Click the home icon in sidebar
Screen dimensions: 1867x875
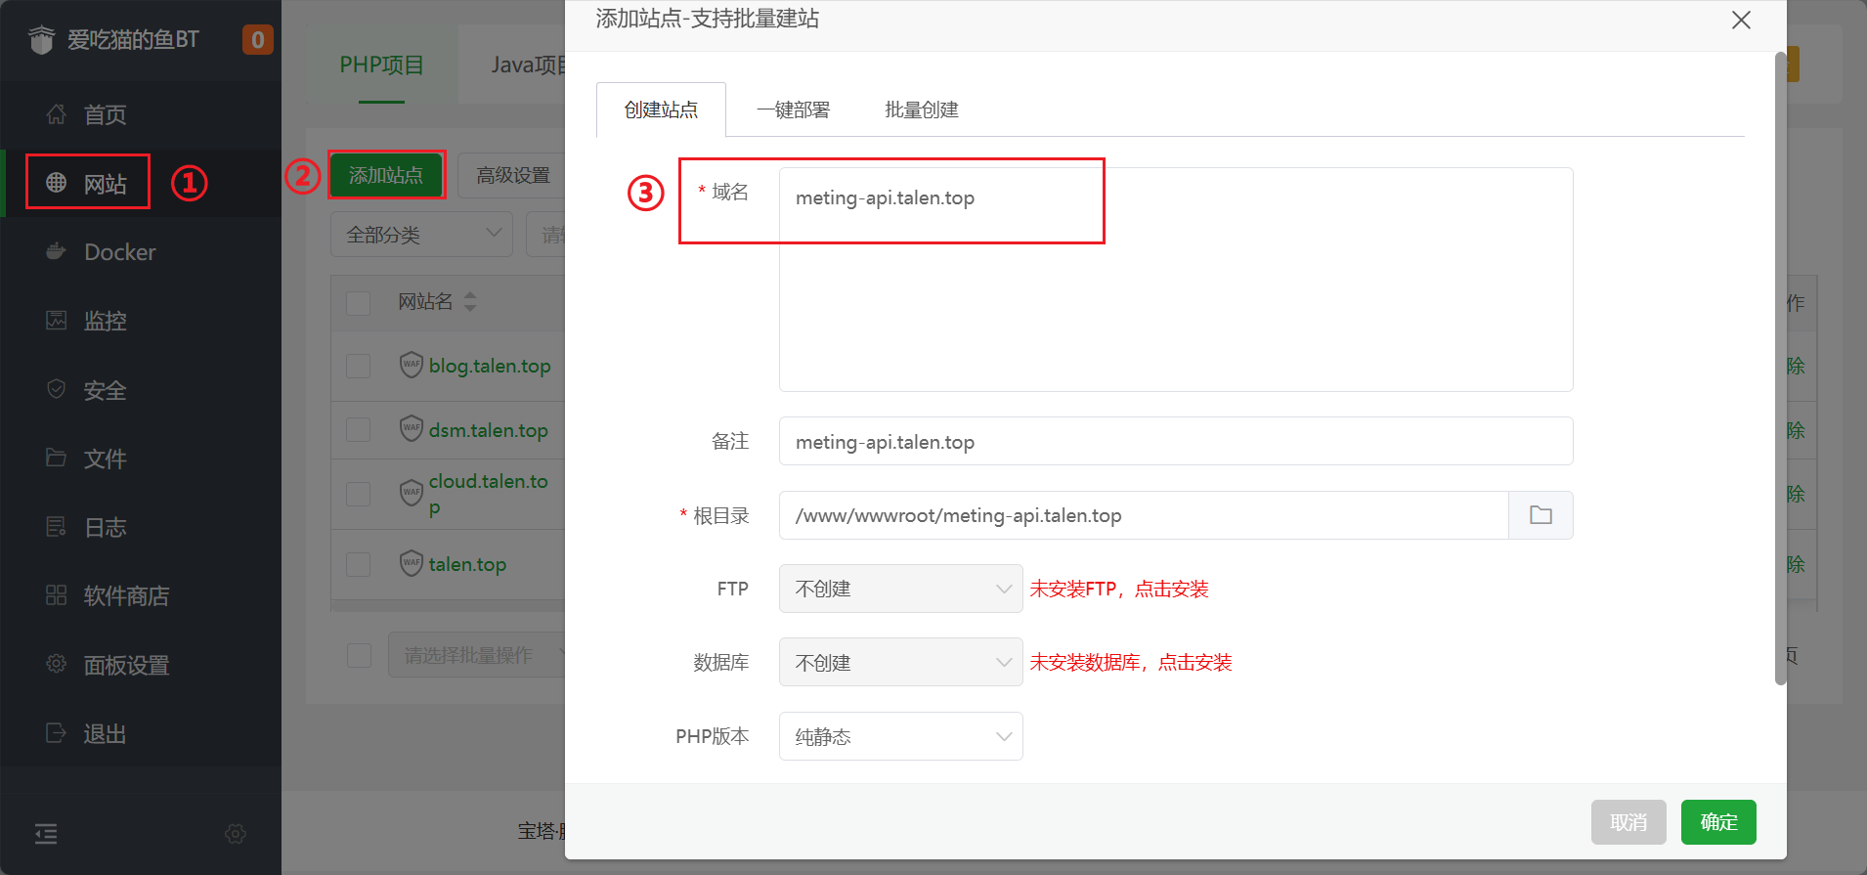[57, 114]
